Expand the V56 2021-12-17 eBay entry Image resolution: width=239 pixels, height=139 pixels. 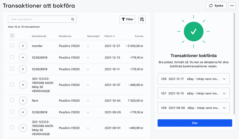(224, 79)
